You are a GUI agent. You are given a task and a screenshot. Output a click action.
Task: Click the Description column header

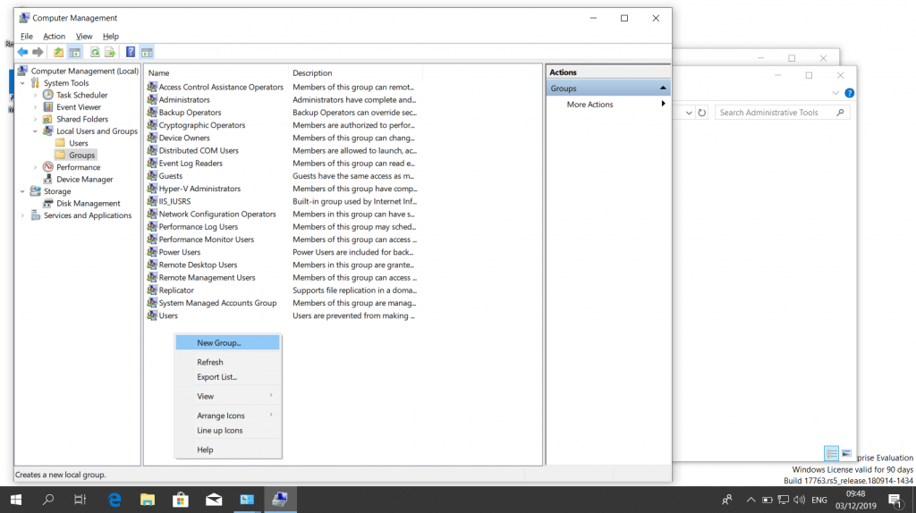pos(355,73)
